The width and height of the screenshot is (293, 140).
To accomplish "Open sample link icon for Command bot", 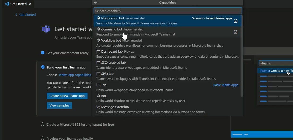I will coord(236,32).
